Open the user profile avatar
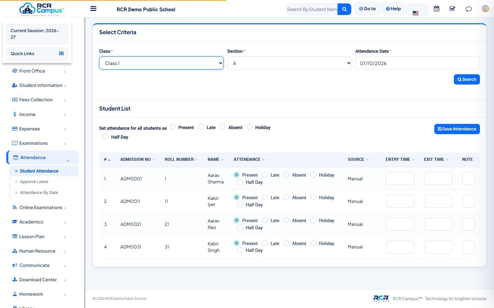 point(485,9)
